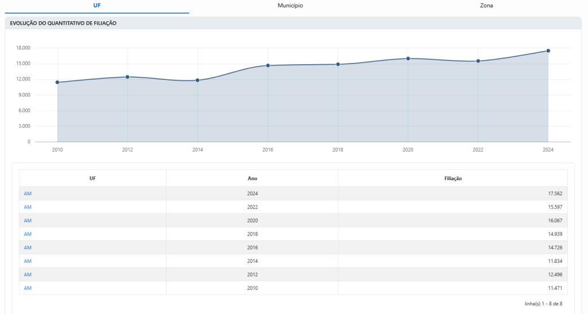Click the UF column header in table
588x314 pixels.
coord(92,179)
